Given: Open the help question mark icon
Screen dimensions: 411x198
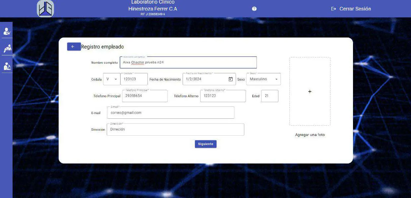Looking at the screenshot, I should 254,9.
